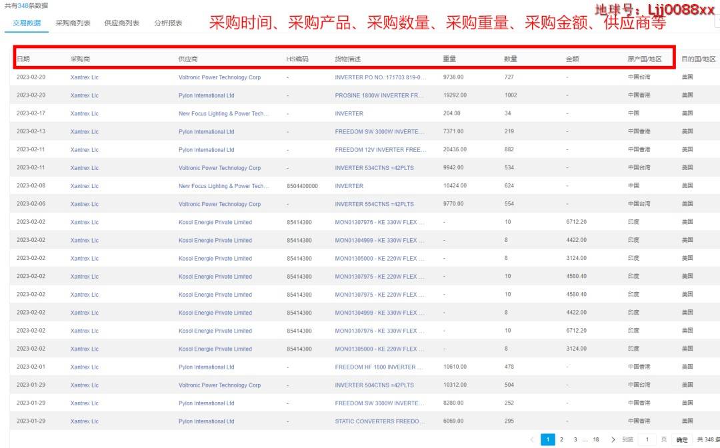Open New Focus Lighting supplier in 2023-02-08 row
The width and height of the screenshot is (720, 448).
click(x=223, y=186)
